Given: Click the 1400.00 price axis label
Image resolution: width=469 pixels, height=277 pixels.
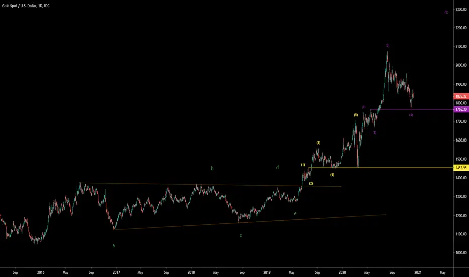Looking at the screenshot, I should (461, 178).
